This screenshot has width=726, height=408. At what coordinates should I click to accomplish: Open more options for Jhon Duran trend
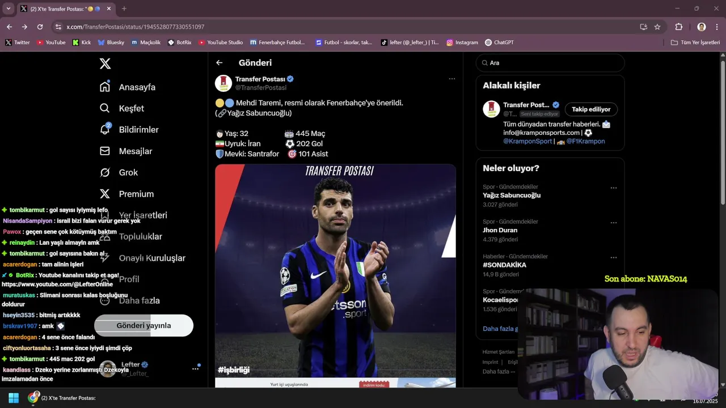(614, 223)
